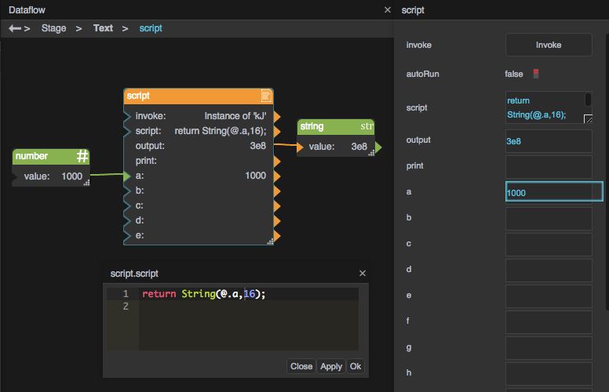Click the Close button in script editor

pos(301,366)
